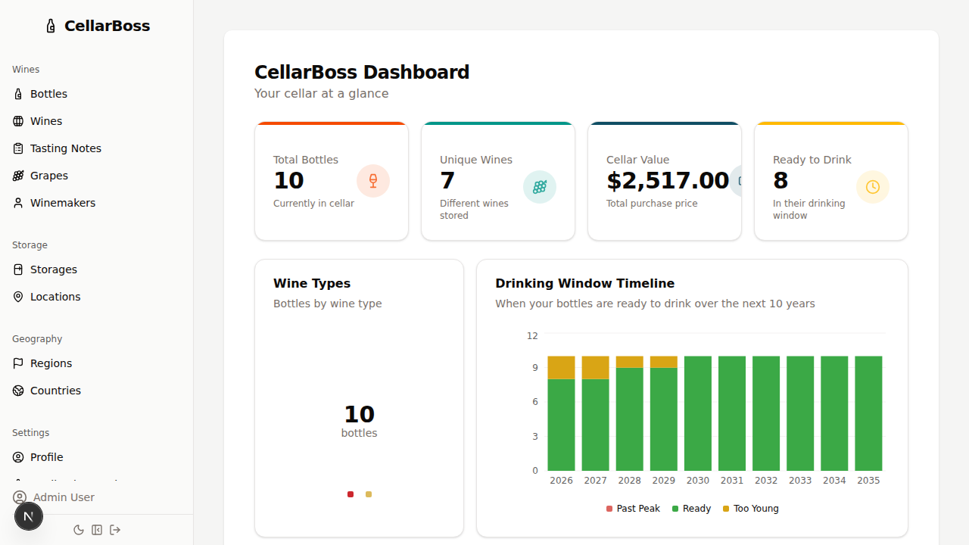This screenshot has height=545, width=969.
Task: Click the CellarBoss wine bottle logo
Action: 50,25
